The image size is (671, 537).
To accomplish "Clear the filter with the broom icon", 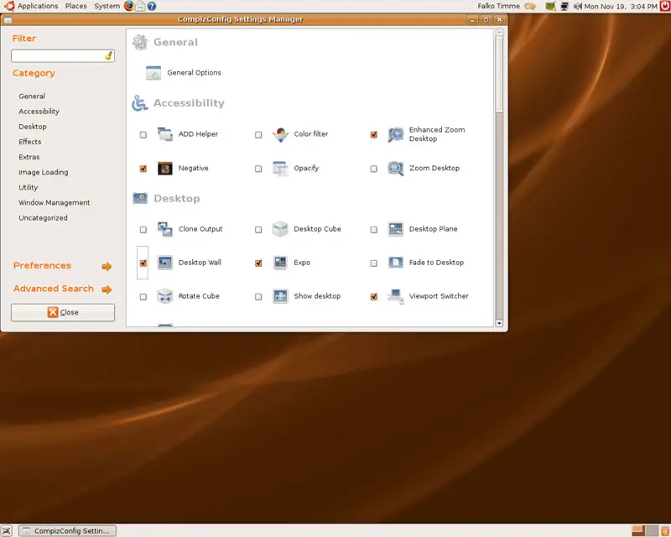I will click(109, 55).
